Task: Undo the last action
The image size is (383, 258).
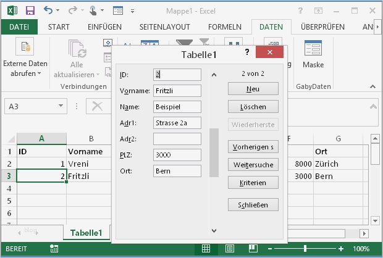Action: (48, 10)
